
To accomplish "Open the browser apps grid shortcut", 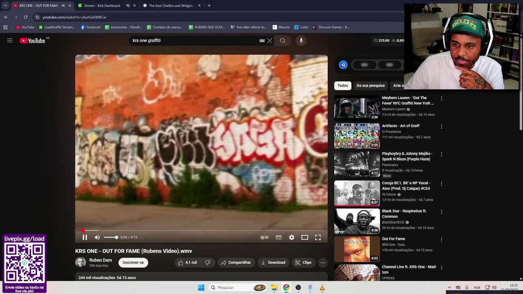I will pyautogui.click(x=5, y=27).
